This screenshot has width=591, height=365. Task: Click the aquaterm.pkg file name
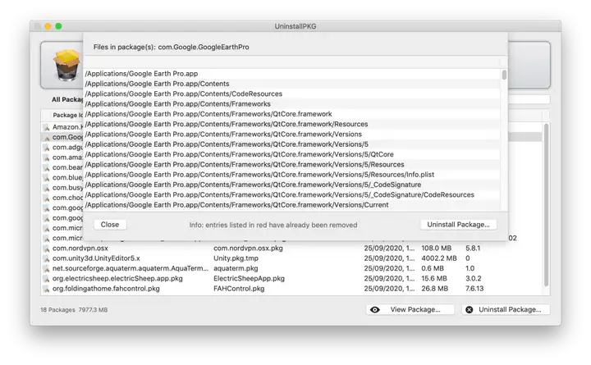pyautogui.click(x=236, y=268)
